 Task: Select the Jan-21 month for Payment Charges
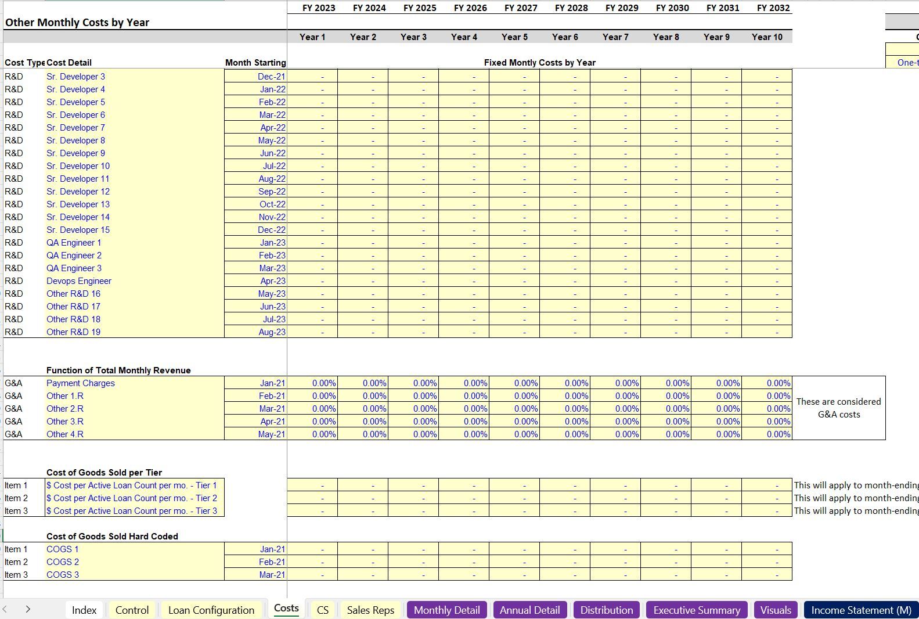pyautogui.click(x=255, y=383)
